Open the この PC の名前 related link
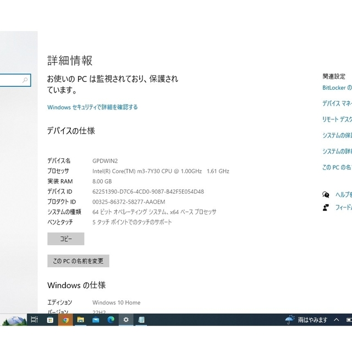352x352 pixels. pyautogui.click(x=337, y=167)
